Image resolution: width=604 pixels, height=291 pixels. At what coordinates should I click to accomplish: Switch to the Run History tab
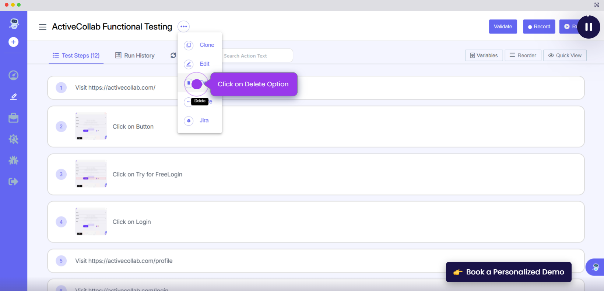click(135, 55)
